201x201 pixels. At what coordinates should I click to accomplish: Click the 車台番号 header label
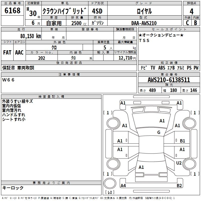click(x=169, y=74)
